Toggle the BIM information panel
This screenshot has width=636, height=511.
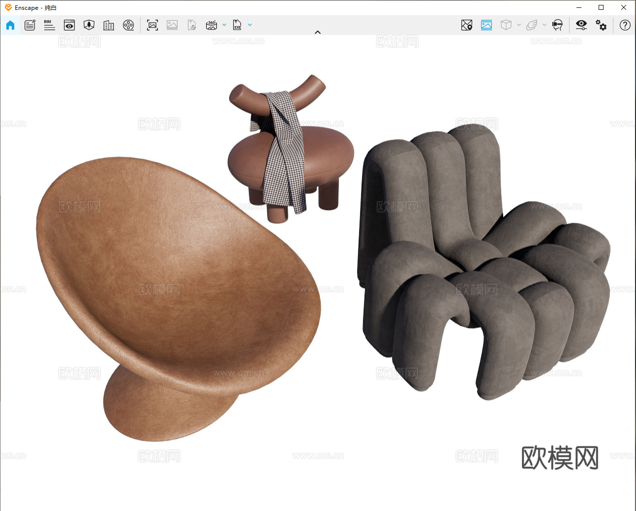tap(49, 25)
